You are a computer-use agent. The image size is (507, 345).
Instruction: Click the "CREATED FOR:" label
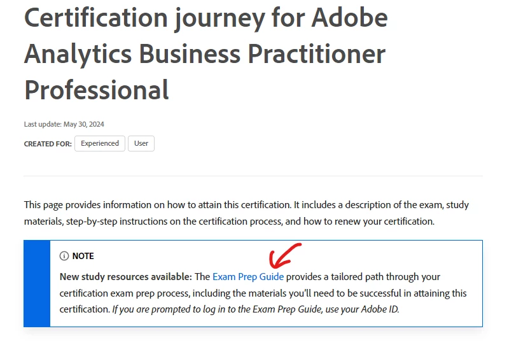(x=48, y=144)
